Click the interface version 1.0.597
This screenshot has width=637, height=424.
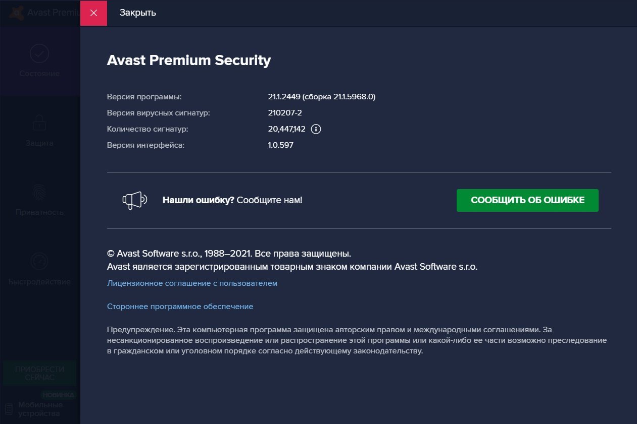pyautogui.click(x=281, y=145)
